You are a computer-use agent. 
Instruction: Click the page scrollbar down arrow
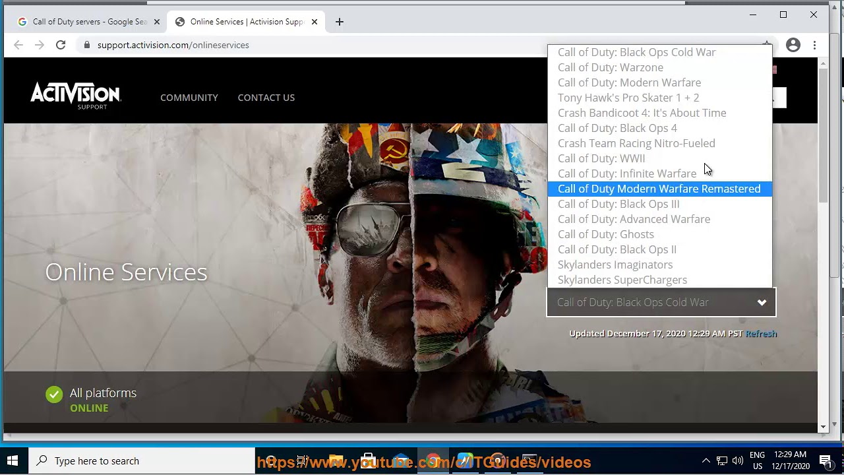click(x=823, y=427)
